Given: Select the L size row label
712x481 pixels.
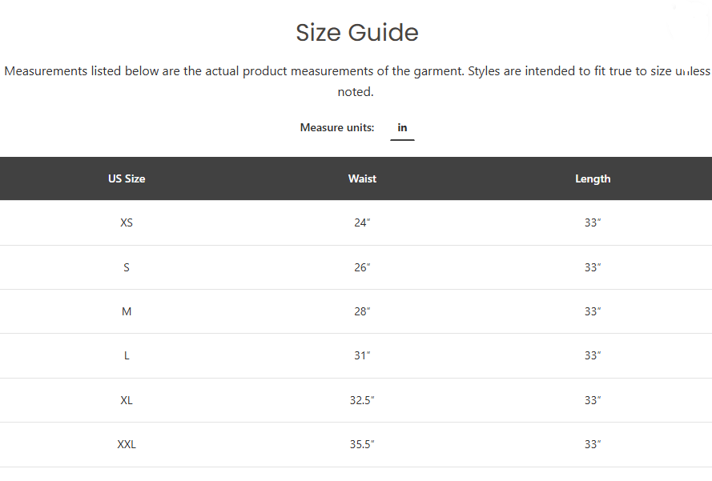Looking at the screenshot, I should coord(127,356).
